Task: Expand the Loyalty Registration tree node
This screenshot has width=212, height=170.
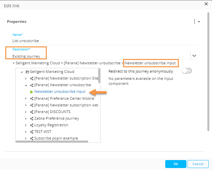Action: click(26, 125)
